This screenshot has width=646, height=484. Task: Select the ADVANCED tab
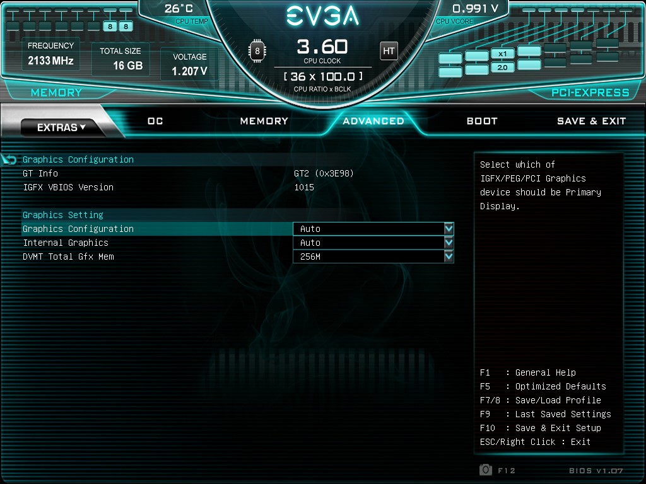pyautogui.click(x=373, y=121)
